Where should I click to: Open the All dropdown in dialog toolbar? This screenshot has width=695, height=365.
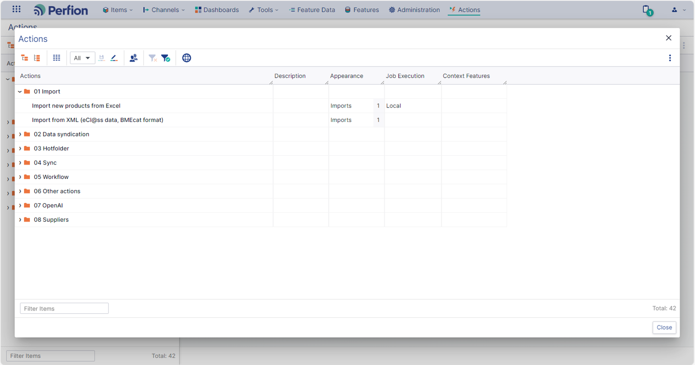tap(83, 58)
